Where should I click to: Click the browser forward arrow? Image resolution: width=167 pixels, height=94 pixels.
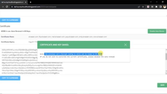coord(3,7)
